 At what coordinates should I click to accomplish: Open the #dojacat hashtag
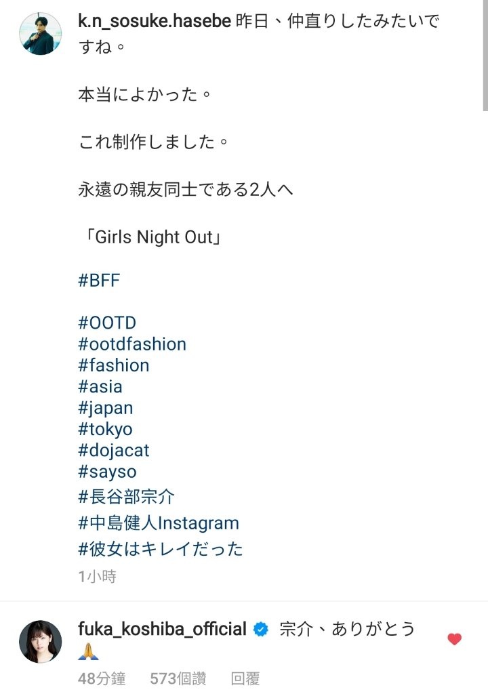pos(113,451)
